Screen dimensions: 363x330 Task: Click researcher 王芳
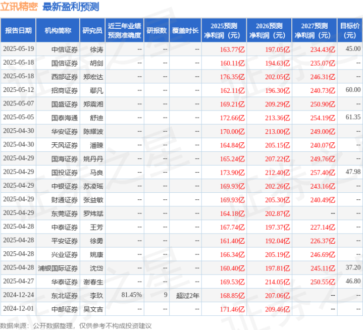[x=96, y=227]
